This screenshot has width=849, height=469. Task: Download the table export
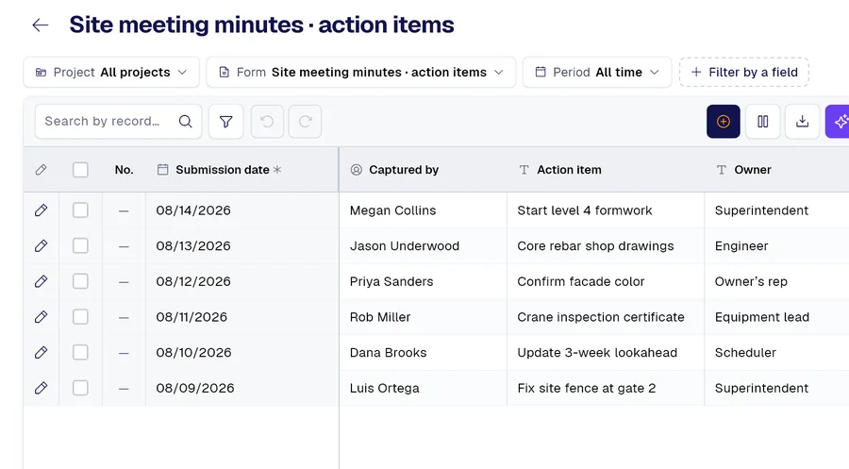coord(802,122)
